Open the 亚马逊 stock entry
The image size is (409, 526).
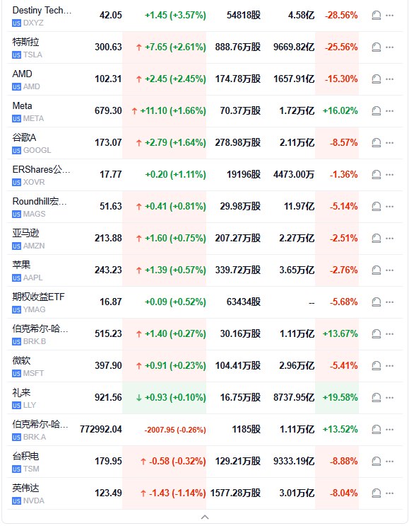click(25, 233)
